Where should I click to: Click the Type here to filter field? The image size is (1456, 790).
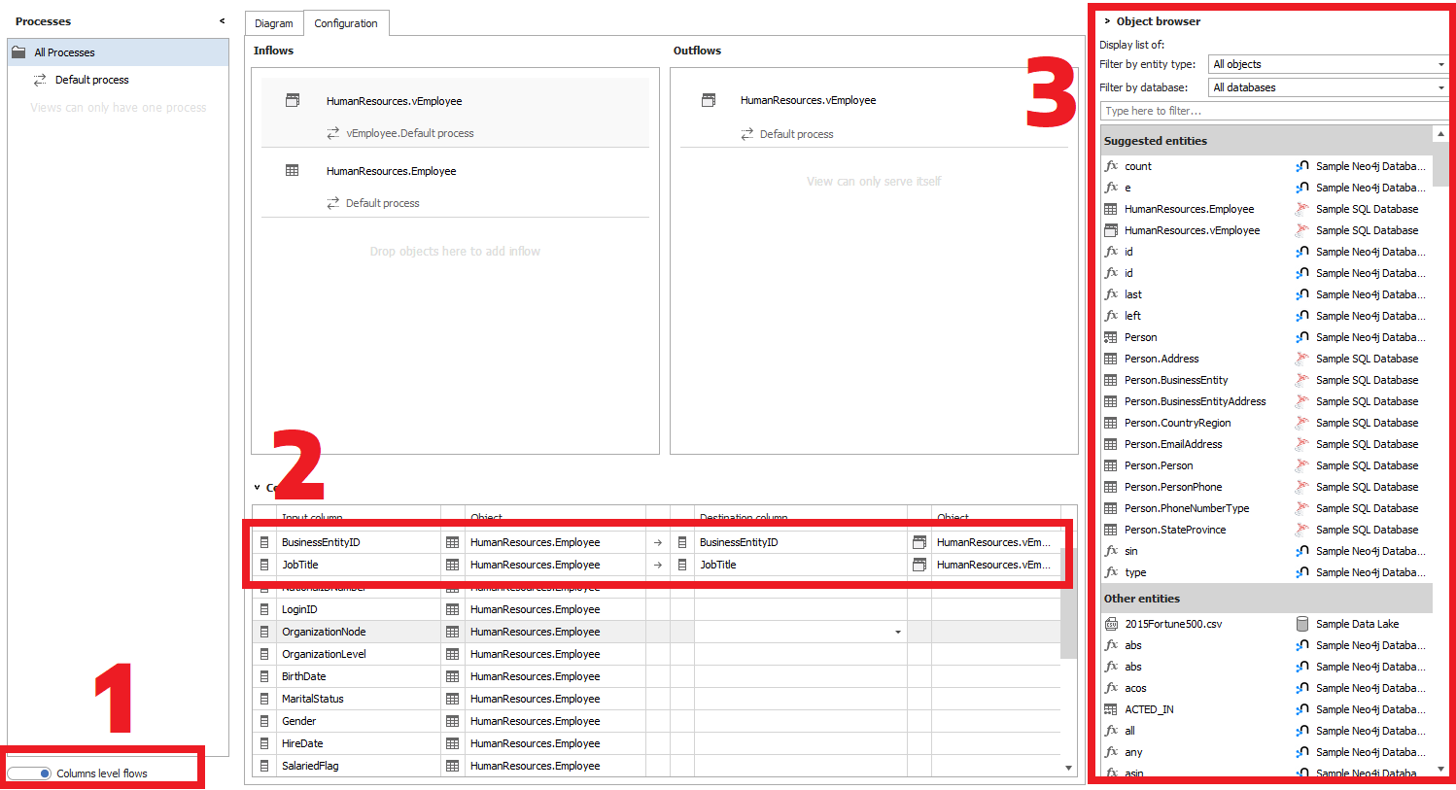tap(1271, 111)
